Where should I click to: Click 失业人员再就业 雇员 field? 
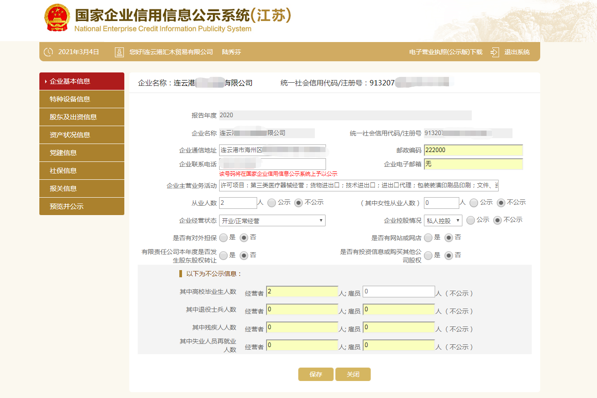pos(399,345)
